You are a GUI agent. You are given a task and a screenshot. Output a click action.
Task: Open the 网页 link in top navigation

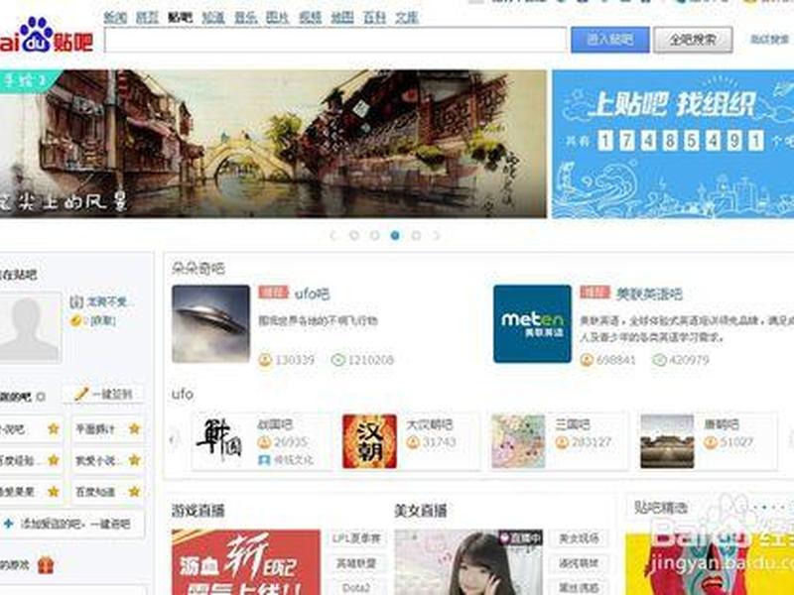[x=147, y=18]
